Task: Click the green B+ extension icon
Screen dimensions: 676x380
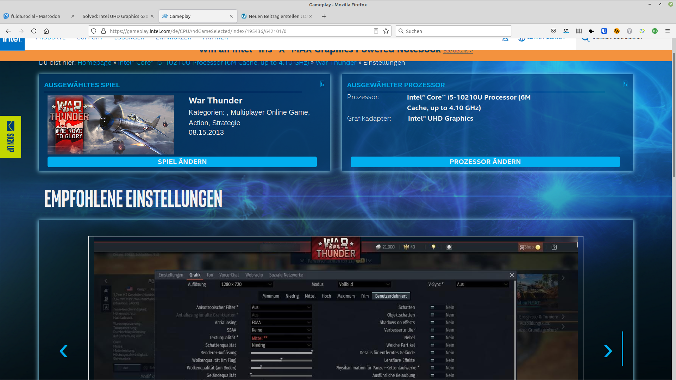Action: click(x=655, y=31)
